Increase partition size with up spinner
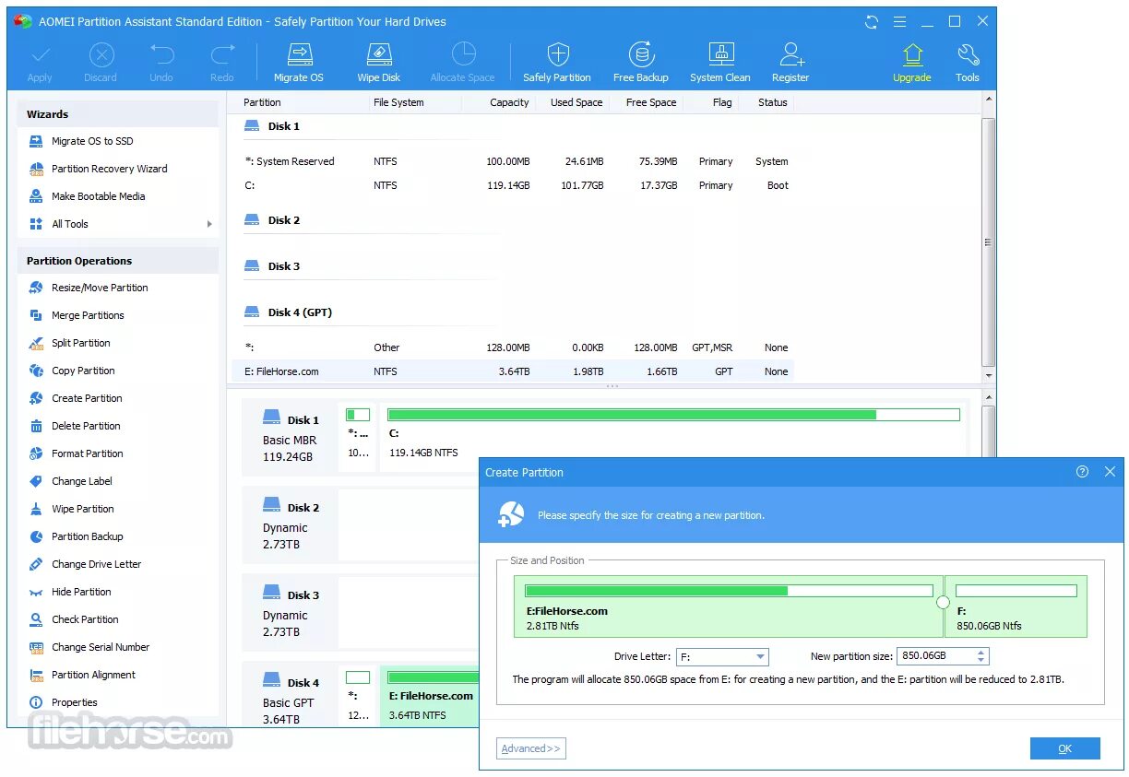Image resolution: width=1129 pixels, height=777 pixels. [981, 653]
